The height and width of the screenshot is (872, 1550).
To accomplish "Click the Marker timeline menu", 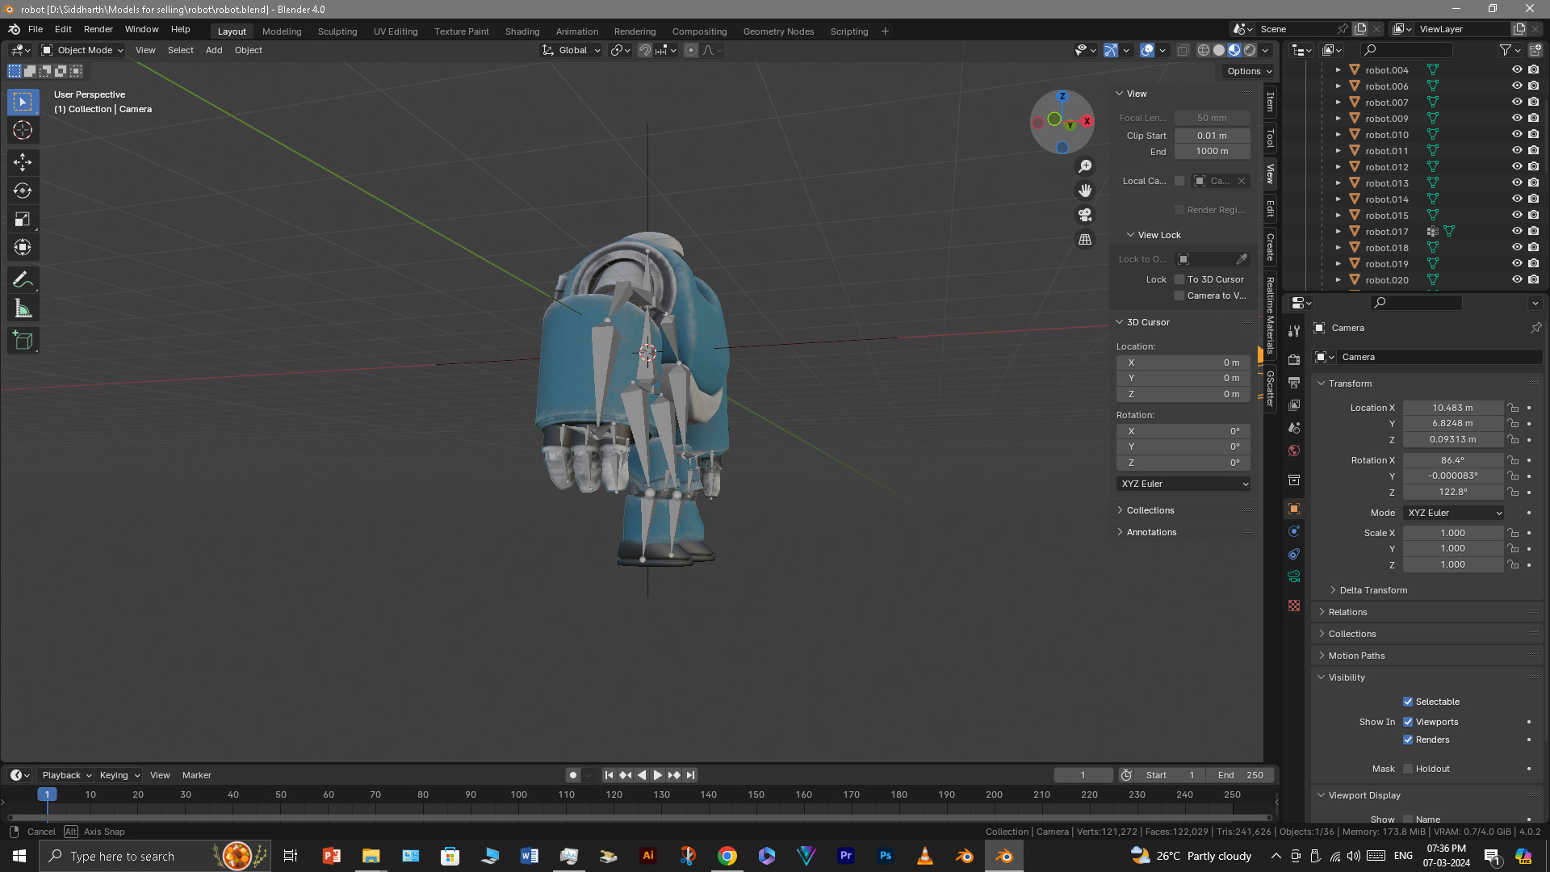I will 197,775.
